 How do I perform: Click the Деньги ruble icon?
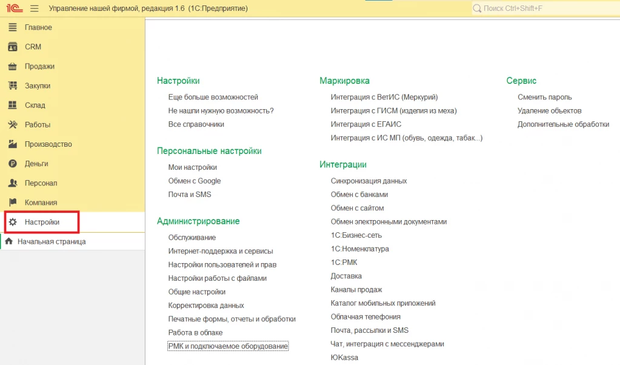[x=13, y=163]
